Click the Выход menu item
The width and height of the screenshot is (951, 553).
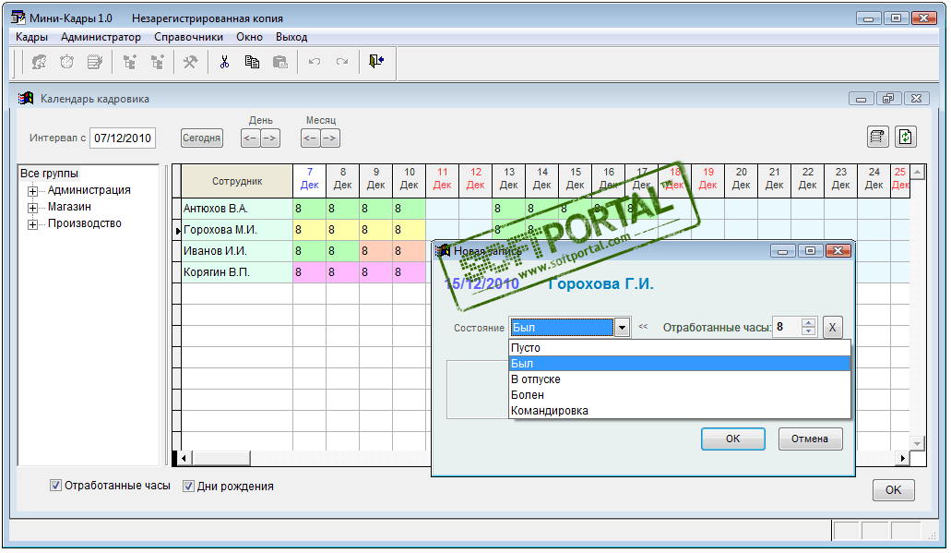pyautogui.click(x=291, y=37)
